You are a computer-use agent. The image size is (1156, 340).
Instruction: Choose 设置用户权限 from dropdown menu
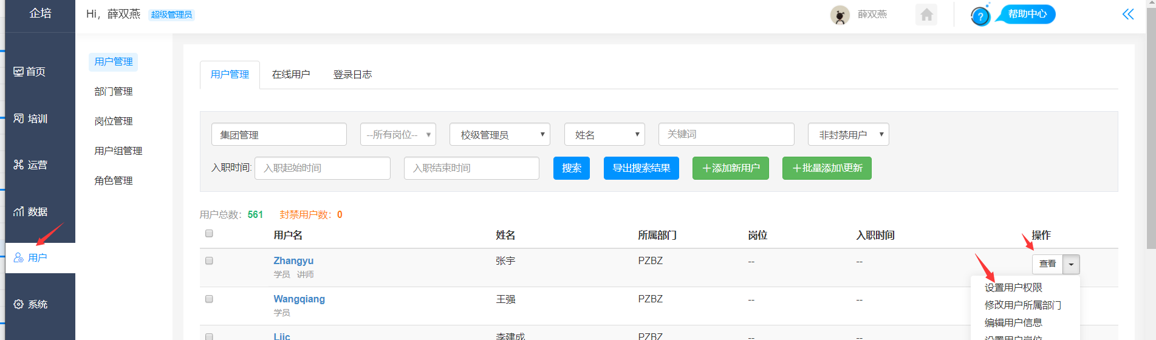[x=1013, y=288]
